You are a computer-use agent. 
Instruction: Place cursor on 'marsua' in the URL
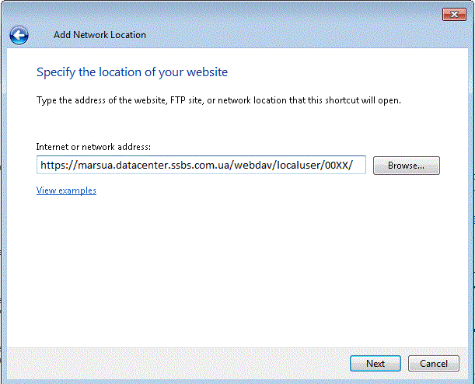pos(99,166)
